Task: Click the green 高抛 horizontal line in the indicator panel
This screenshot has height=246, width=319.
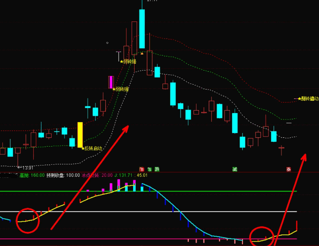Action: coord(148,191)
